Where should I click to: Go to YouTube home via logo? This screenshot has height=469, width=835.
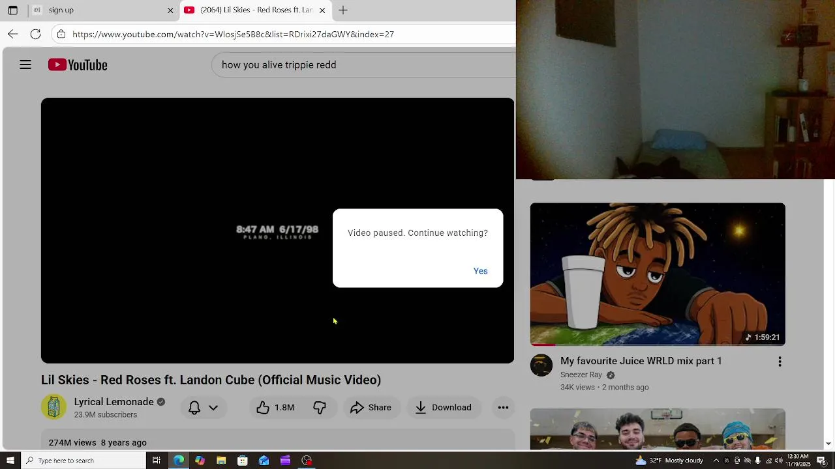point(78,64)
